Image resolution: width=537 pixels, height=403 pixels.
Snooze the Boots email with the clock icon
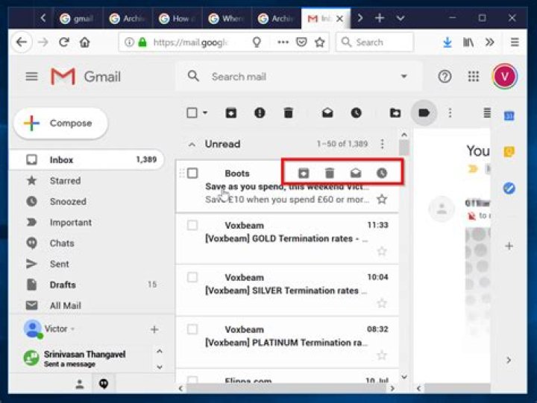click(x=382, y=173)
